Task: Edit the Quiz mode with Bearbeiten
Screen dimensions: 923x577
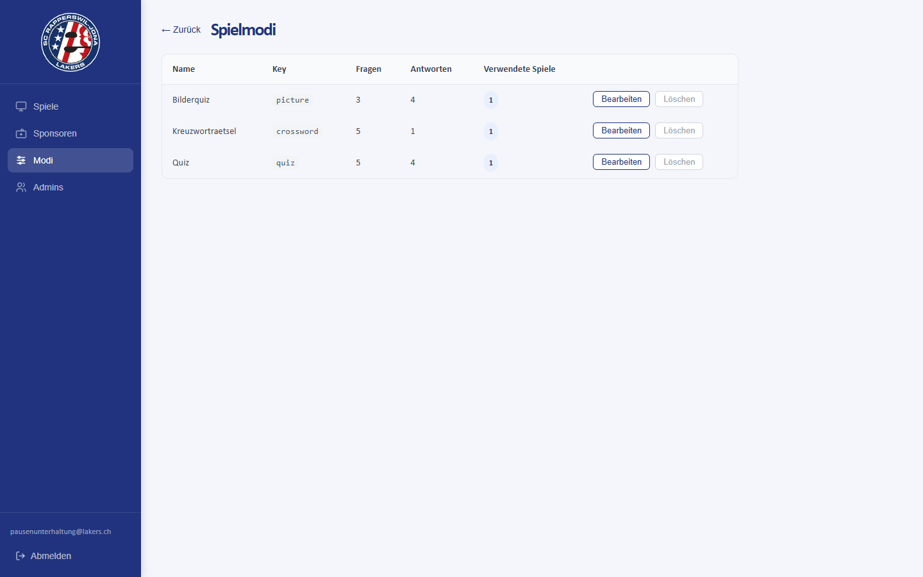Action: coord(621,162)
